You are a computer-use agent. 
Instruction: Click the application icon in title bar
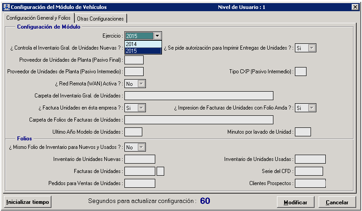(6, 7)
